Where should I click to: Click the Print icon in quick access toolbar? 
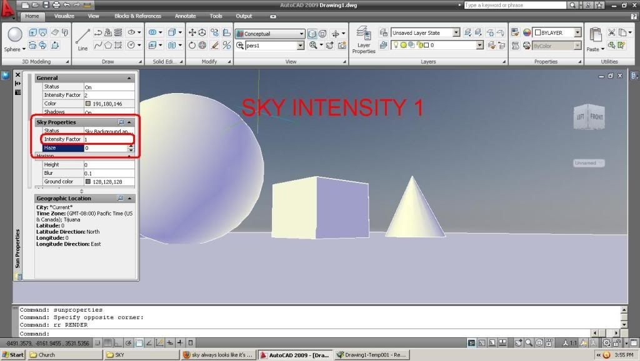click(56, 5)
